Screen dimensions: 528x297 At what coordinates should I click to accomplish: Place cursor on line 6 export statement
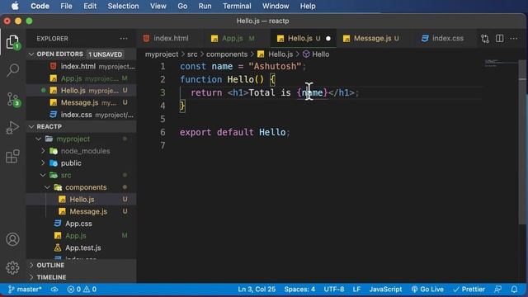click(234, 132)
